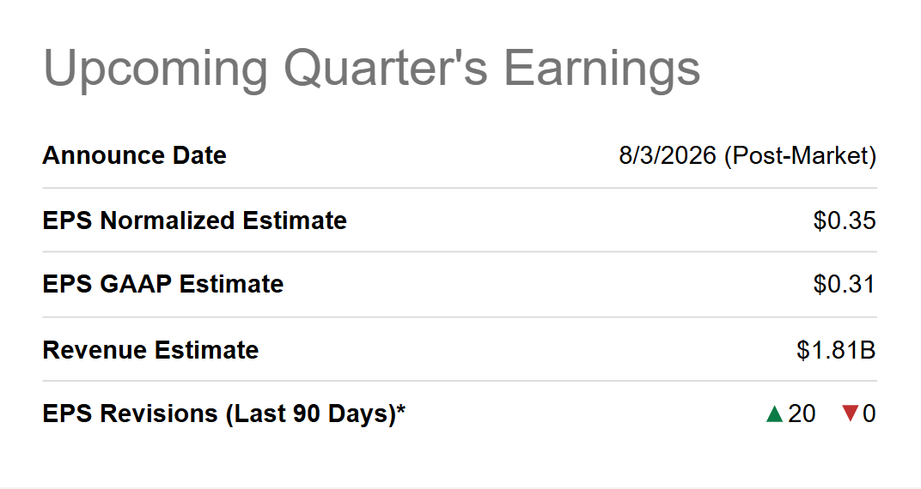The image size is (921, 489).
Task: Click the word Quarter's in the heading
Action: pyautogui.click(x=386, y=68)
